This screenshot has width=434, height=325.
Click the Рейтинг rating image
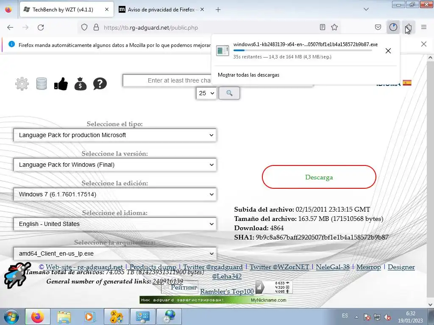(x=180, y=287)
